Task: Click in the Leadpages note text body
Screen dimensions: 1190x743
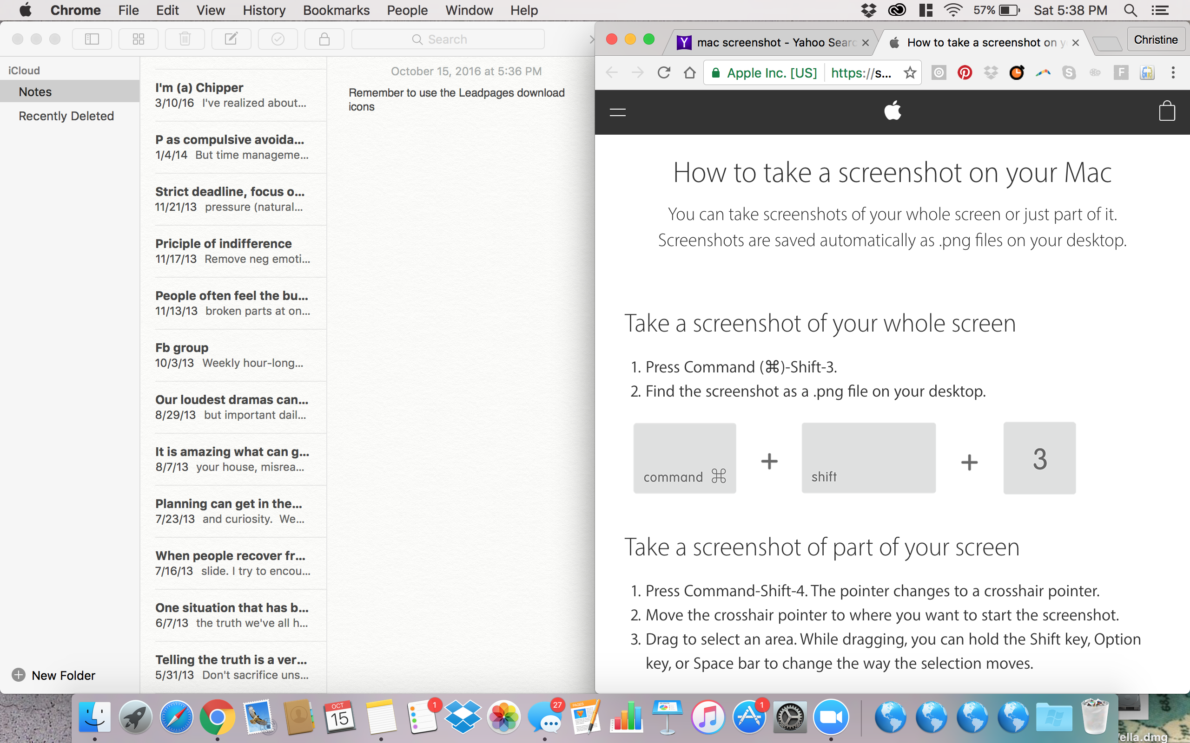Action: pyautogui.click(x=456, y=100)
